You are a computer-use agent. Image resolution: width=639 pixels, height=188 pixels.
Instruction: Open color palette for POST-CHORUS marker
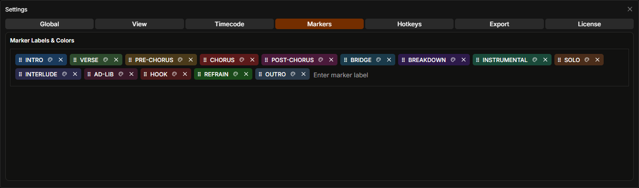coord(321,60)
